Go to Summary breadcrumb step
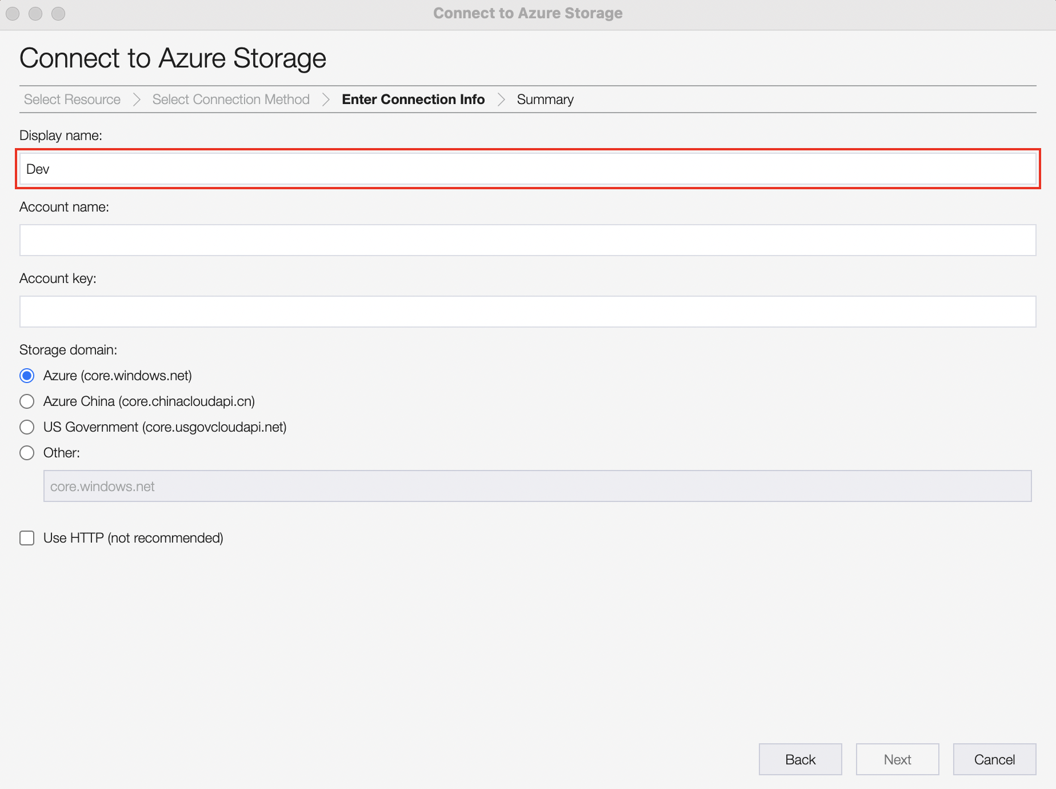The image size is (1056, 789). (545, 99)
